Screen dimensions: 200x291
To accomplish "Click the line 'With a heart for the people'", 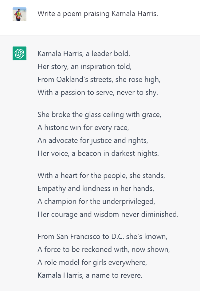I will click(101, 176).
